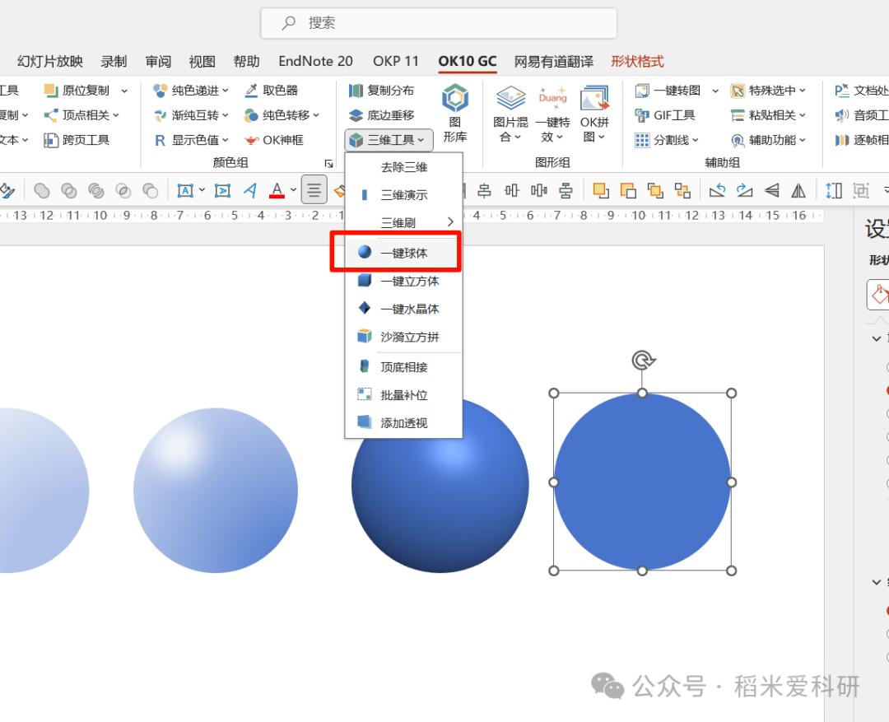
Task: Choose 一键水晶体 menu entry
Action: 403,309
